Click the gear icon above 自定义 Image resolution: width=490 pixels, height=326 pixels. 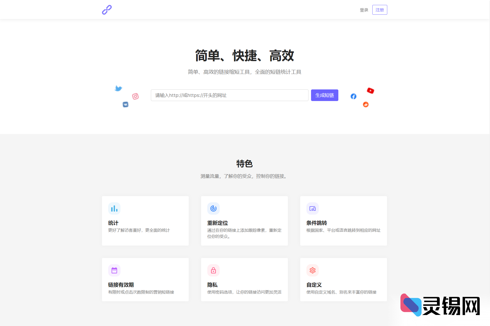tap(312, 270)
